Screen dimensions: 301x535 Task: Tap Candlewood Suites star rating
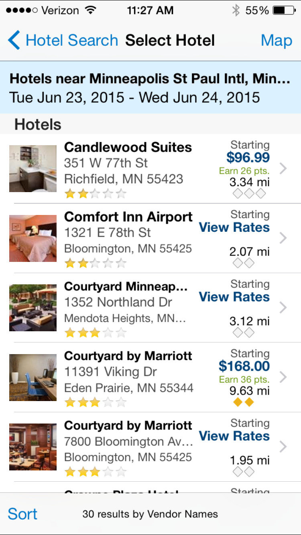(96, 195)
